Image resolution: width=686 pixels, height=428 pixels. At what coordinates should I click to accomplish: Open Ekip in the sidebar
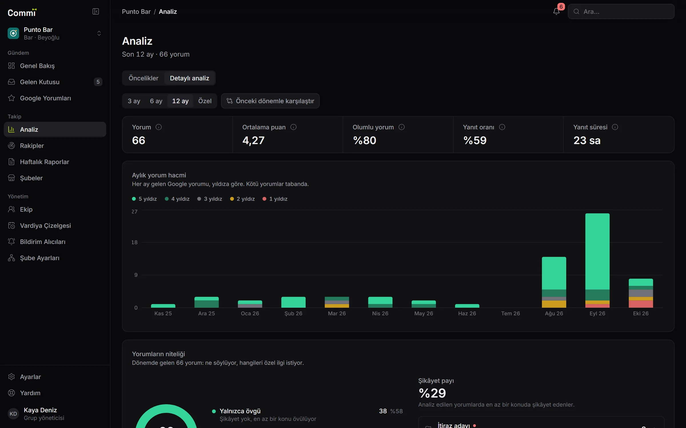(55, 209)
